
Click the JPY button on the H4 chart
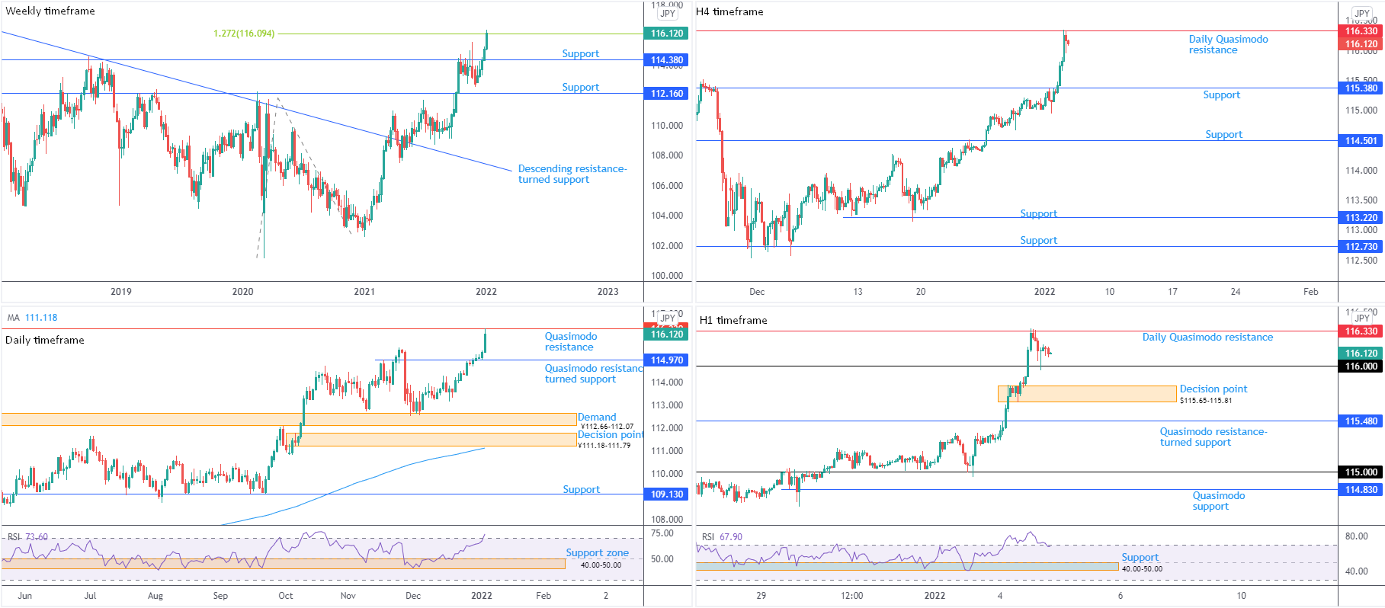coord(1362,14)
